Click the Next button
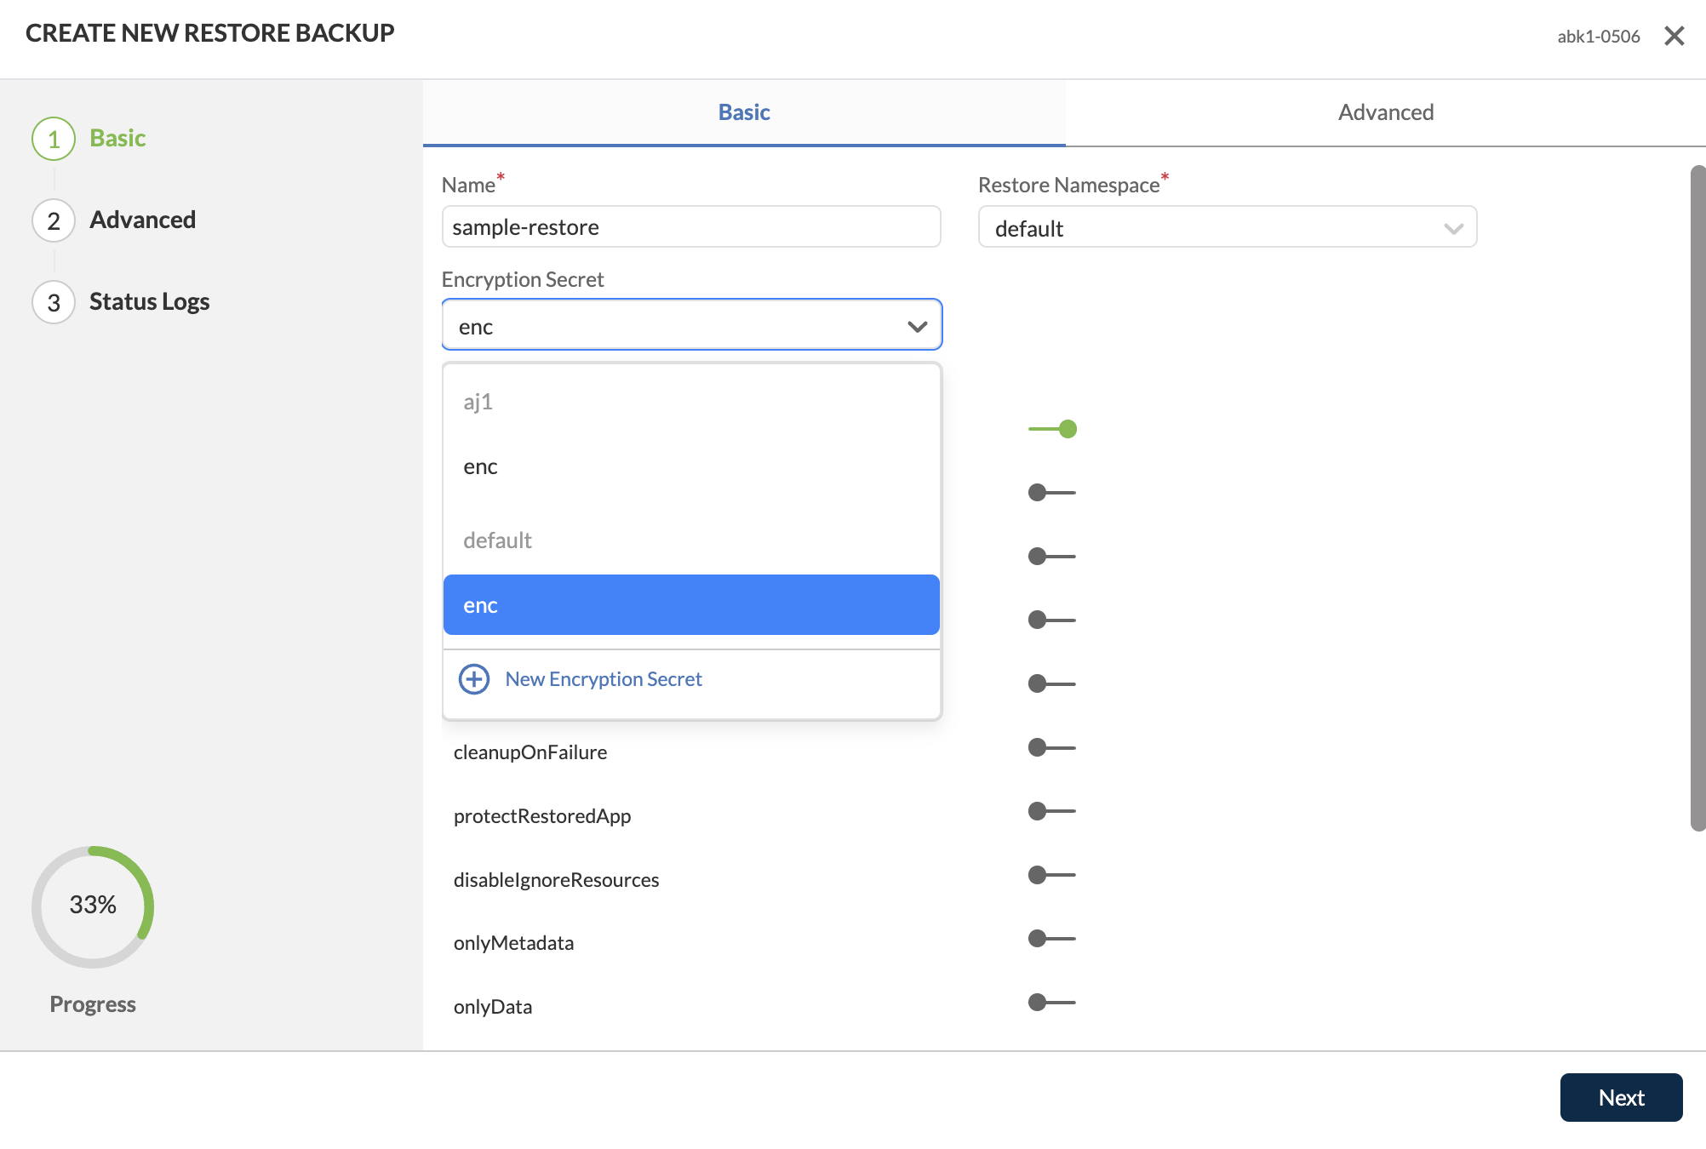 pyautogui.click(x=1620, y=1097)
